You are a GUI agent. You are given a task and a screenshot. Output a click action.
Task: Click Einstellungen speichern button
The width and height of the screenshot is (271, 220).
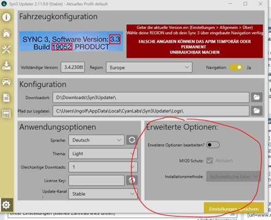[234, 208]
